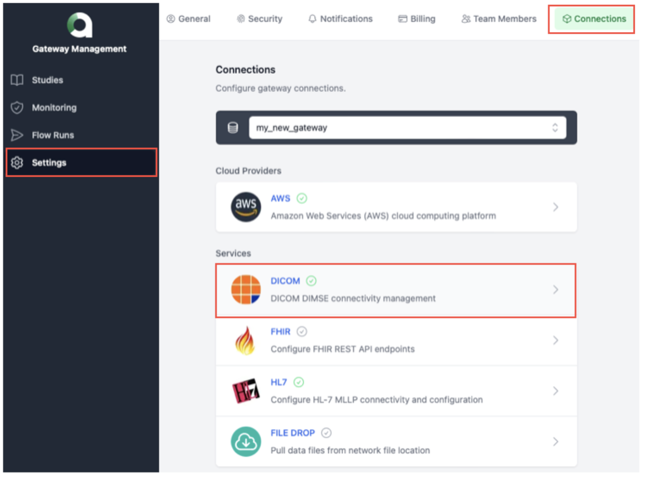Open Settings in the sidebar
The width and height of the screenshot is (645, 479).
(81, 163)
